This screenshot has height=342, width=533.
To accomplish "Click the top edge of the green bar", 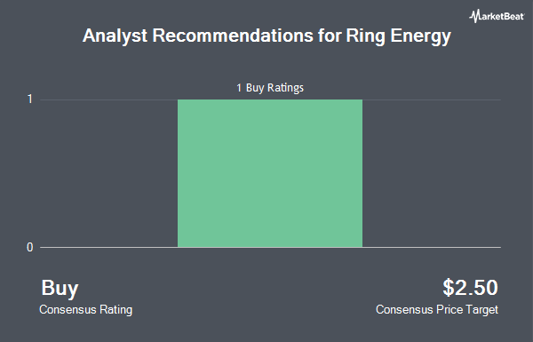I will pyautogui.click(x=270, y=99).
